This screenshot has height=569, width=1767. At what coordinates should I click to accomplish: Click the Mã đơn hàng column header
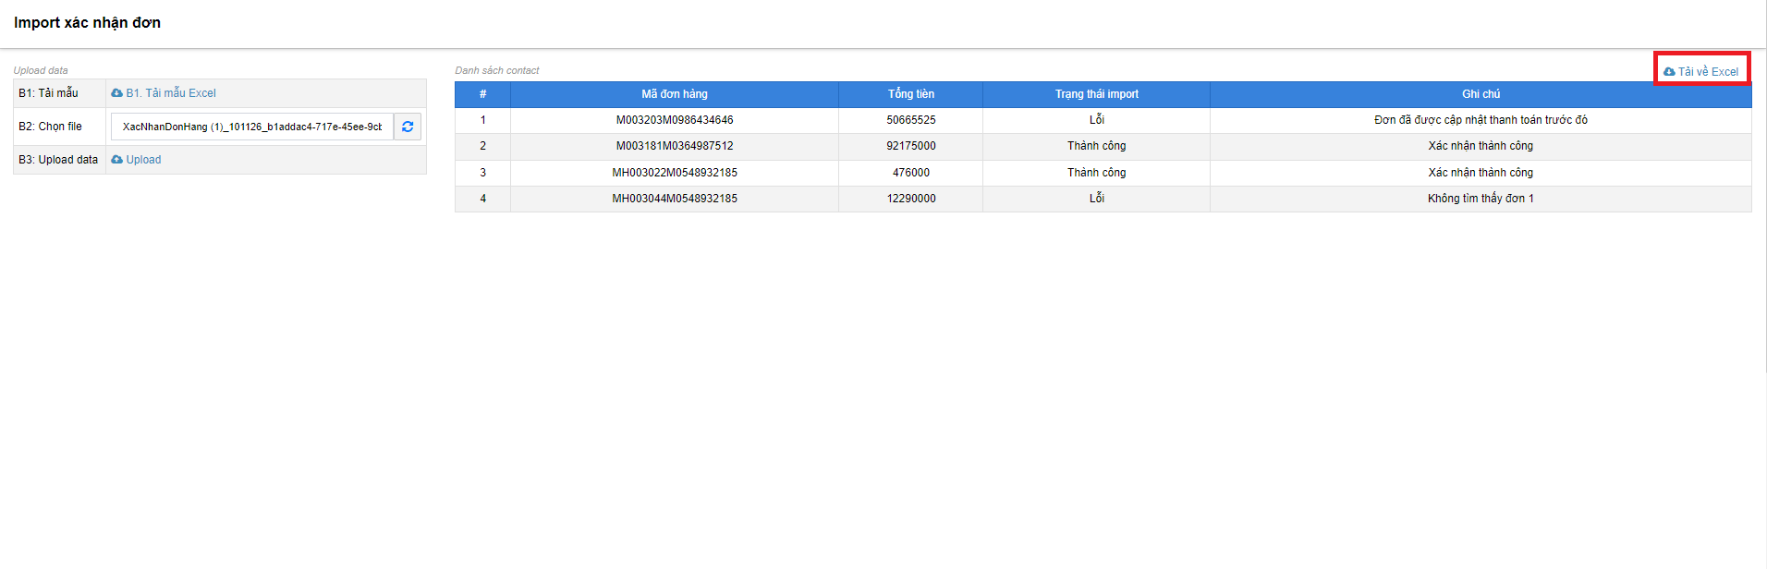coord(674,94)
